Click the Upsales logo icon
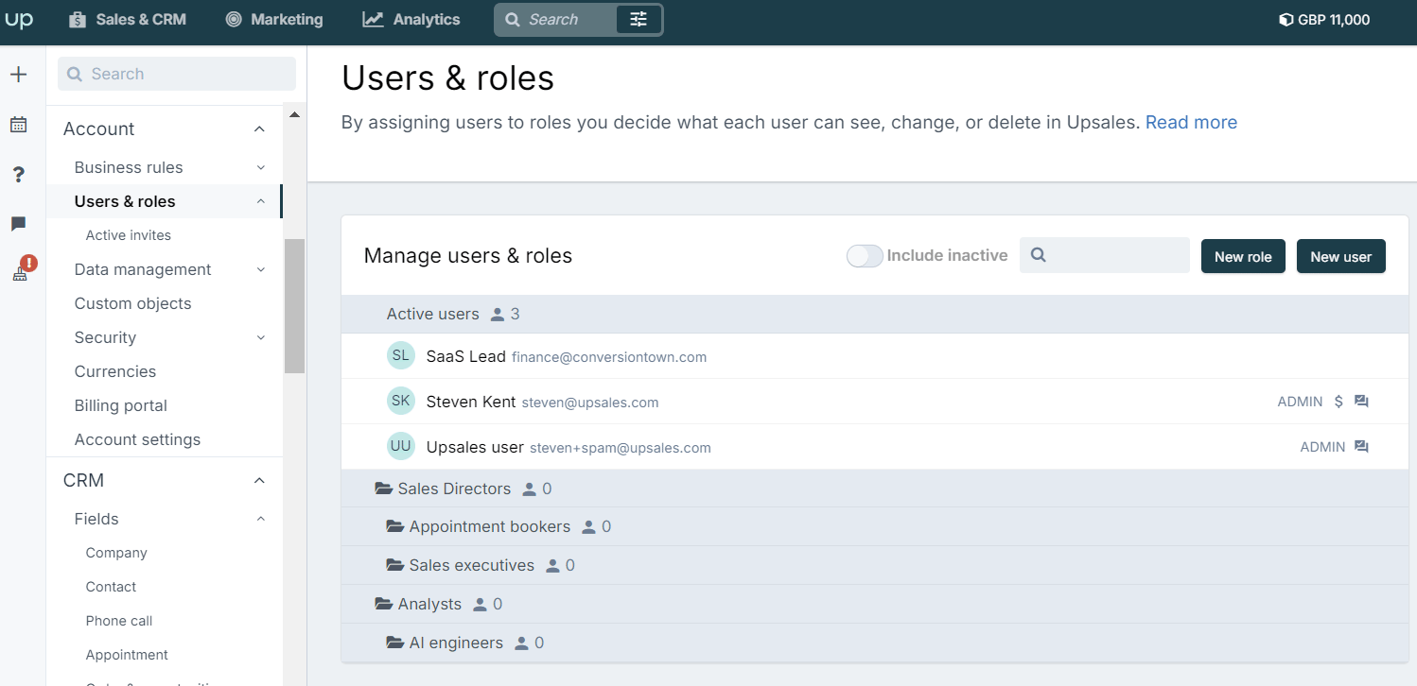The width and height of the screenshot is (1417, 686). (x=19, y=19)
